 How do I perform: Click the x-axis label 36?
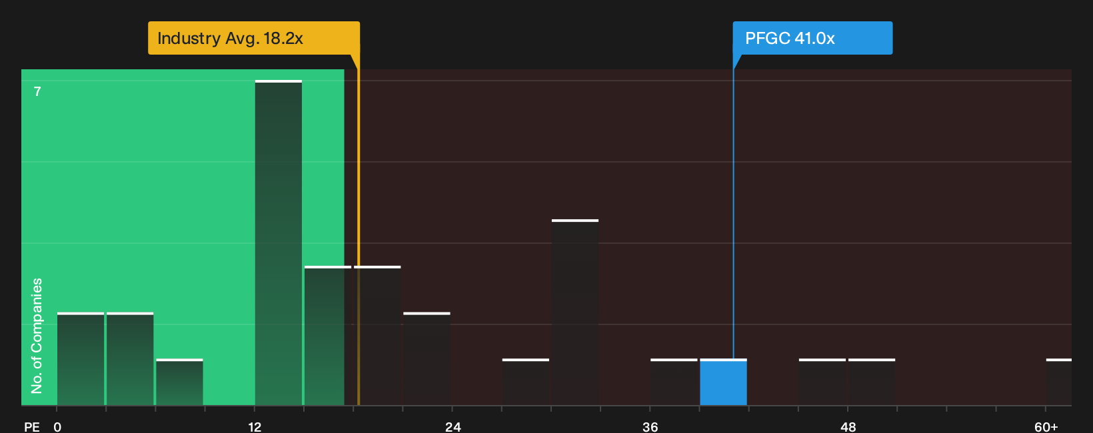pos(650,427)
